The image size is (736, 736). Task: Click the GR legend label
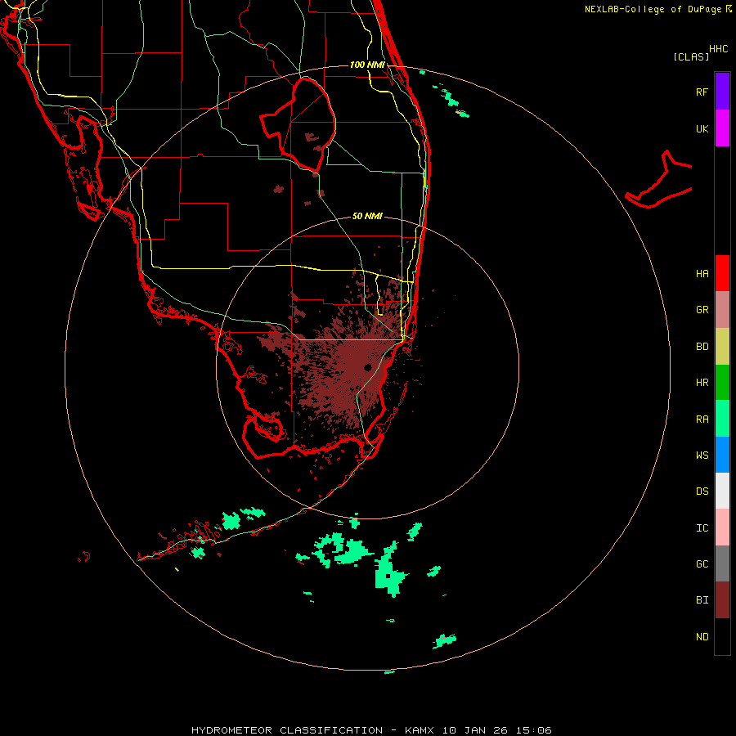click(702, 310)
